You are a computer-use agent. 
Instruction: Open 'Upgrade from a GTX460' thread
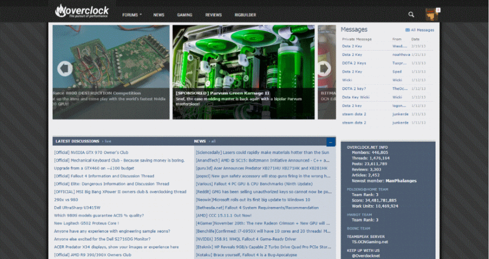(94, 168)
